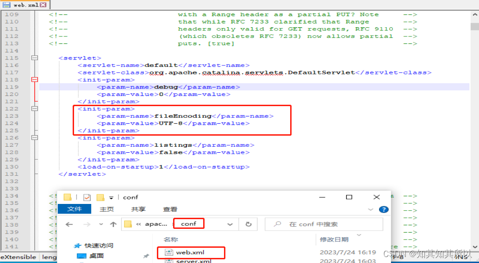Click the param-value 0 on line 120
Viewport: 479px width, 263px height.
point(162,95)
